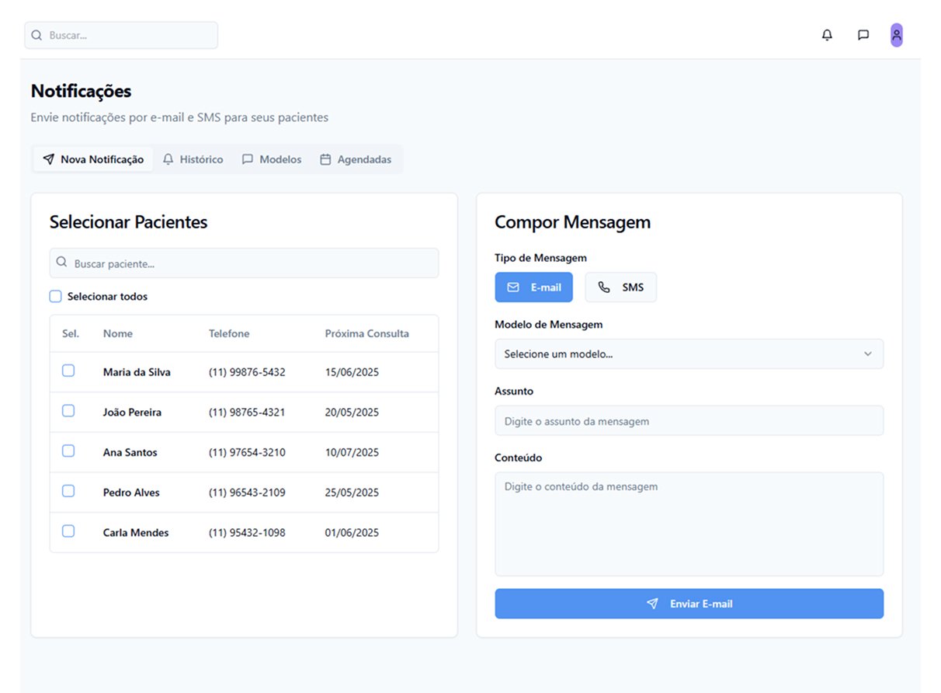Click into the Assunto input field
The width and height of the screenshot is (941, 693).
[x=688, y=421]
